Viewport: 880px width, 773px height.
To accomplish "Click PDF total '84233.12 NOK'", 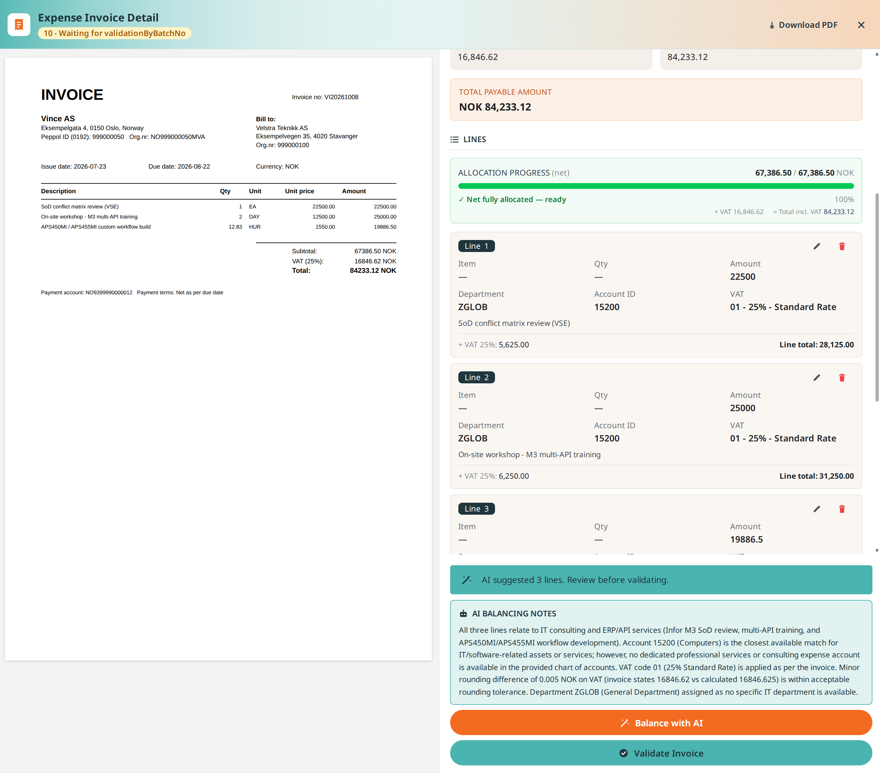I will [x=373, y=271].
